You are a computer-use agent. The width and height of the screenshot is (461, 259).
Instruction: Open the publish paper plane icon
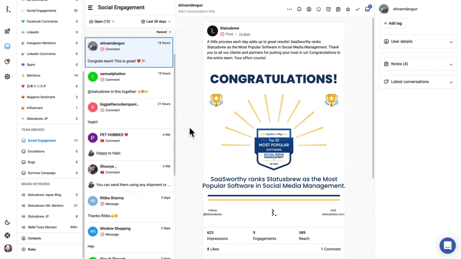[7, 31]
